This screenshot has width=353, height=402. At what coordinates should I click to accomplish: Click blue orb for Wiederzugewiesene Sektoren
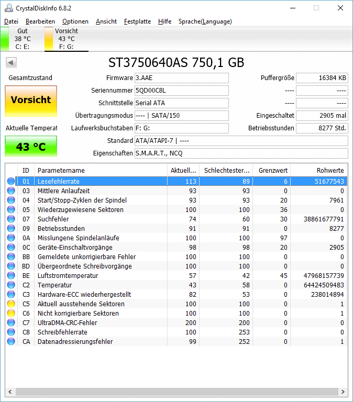11,209
